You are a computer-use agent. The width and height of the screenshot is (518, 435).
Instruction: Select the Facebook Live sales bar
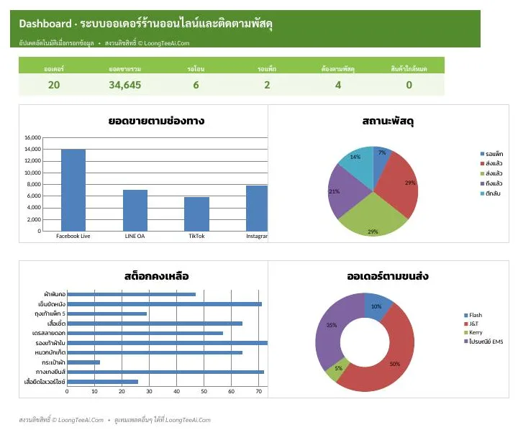click(73, 190)
